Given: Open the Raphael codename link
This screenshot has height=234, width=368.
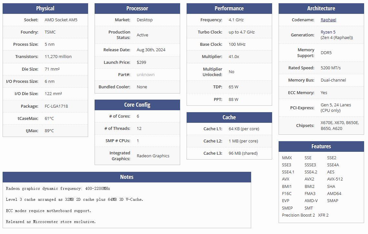Looking at the screenshot, I should (x=328, y=20).
